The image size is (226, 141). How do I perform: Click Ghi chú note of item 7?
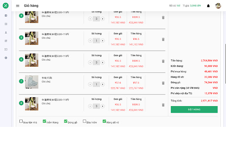pos(46,82)
